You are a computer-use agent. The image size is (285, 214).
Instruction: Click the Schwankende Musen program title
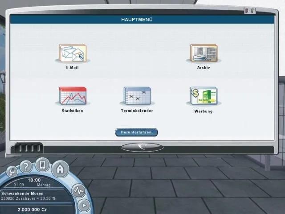pos(23,193)
